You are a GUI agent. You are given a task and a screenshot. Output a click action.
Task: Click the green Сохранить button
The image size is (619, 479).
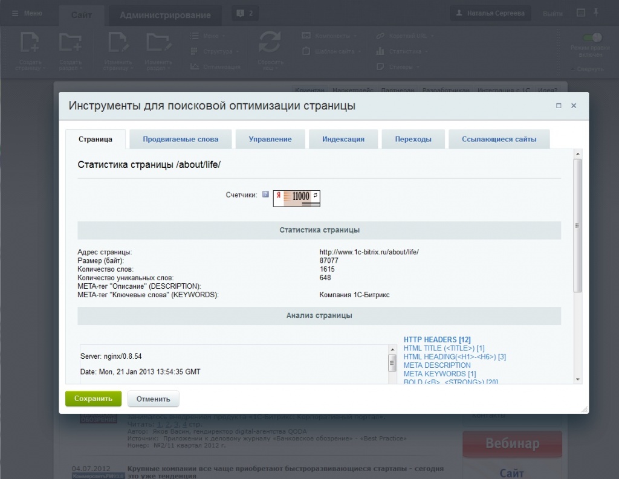click(93, 399)
